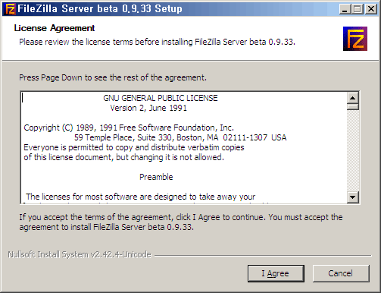Click the license scrollbar thumb
The height and width of the screenshot is (293, 381).
(x=353, y=106)
